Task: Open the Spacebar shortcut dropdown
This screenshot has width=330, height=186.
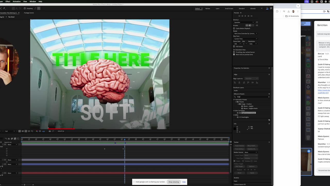Action: pos(244,22)
